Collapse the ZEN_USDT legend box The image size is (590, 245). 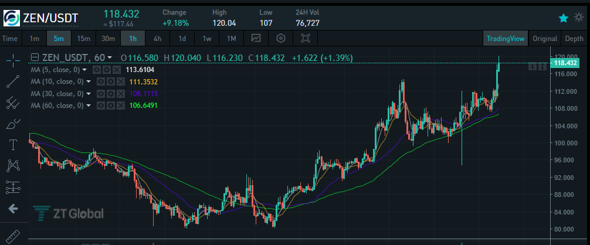(35, 58)
